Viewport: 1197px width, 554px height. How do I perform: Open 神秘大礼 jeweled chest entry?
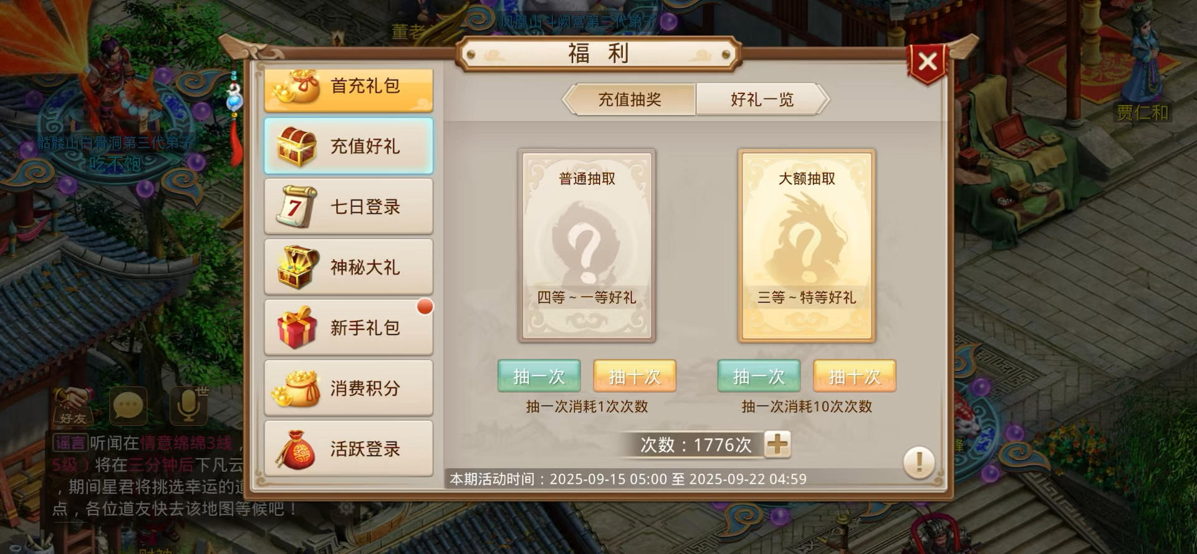(x=349, y=267)
